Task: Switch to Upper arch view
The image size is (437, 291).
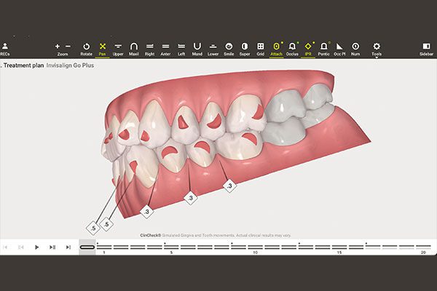Action: (x=118, y=49)
